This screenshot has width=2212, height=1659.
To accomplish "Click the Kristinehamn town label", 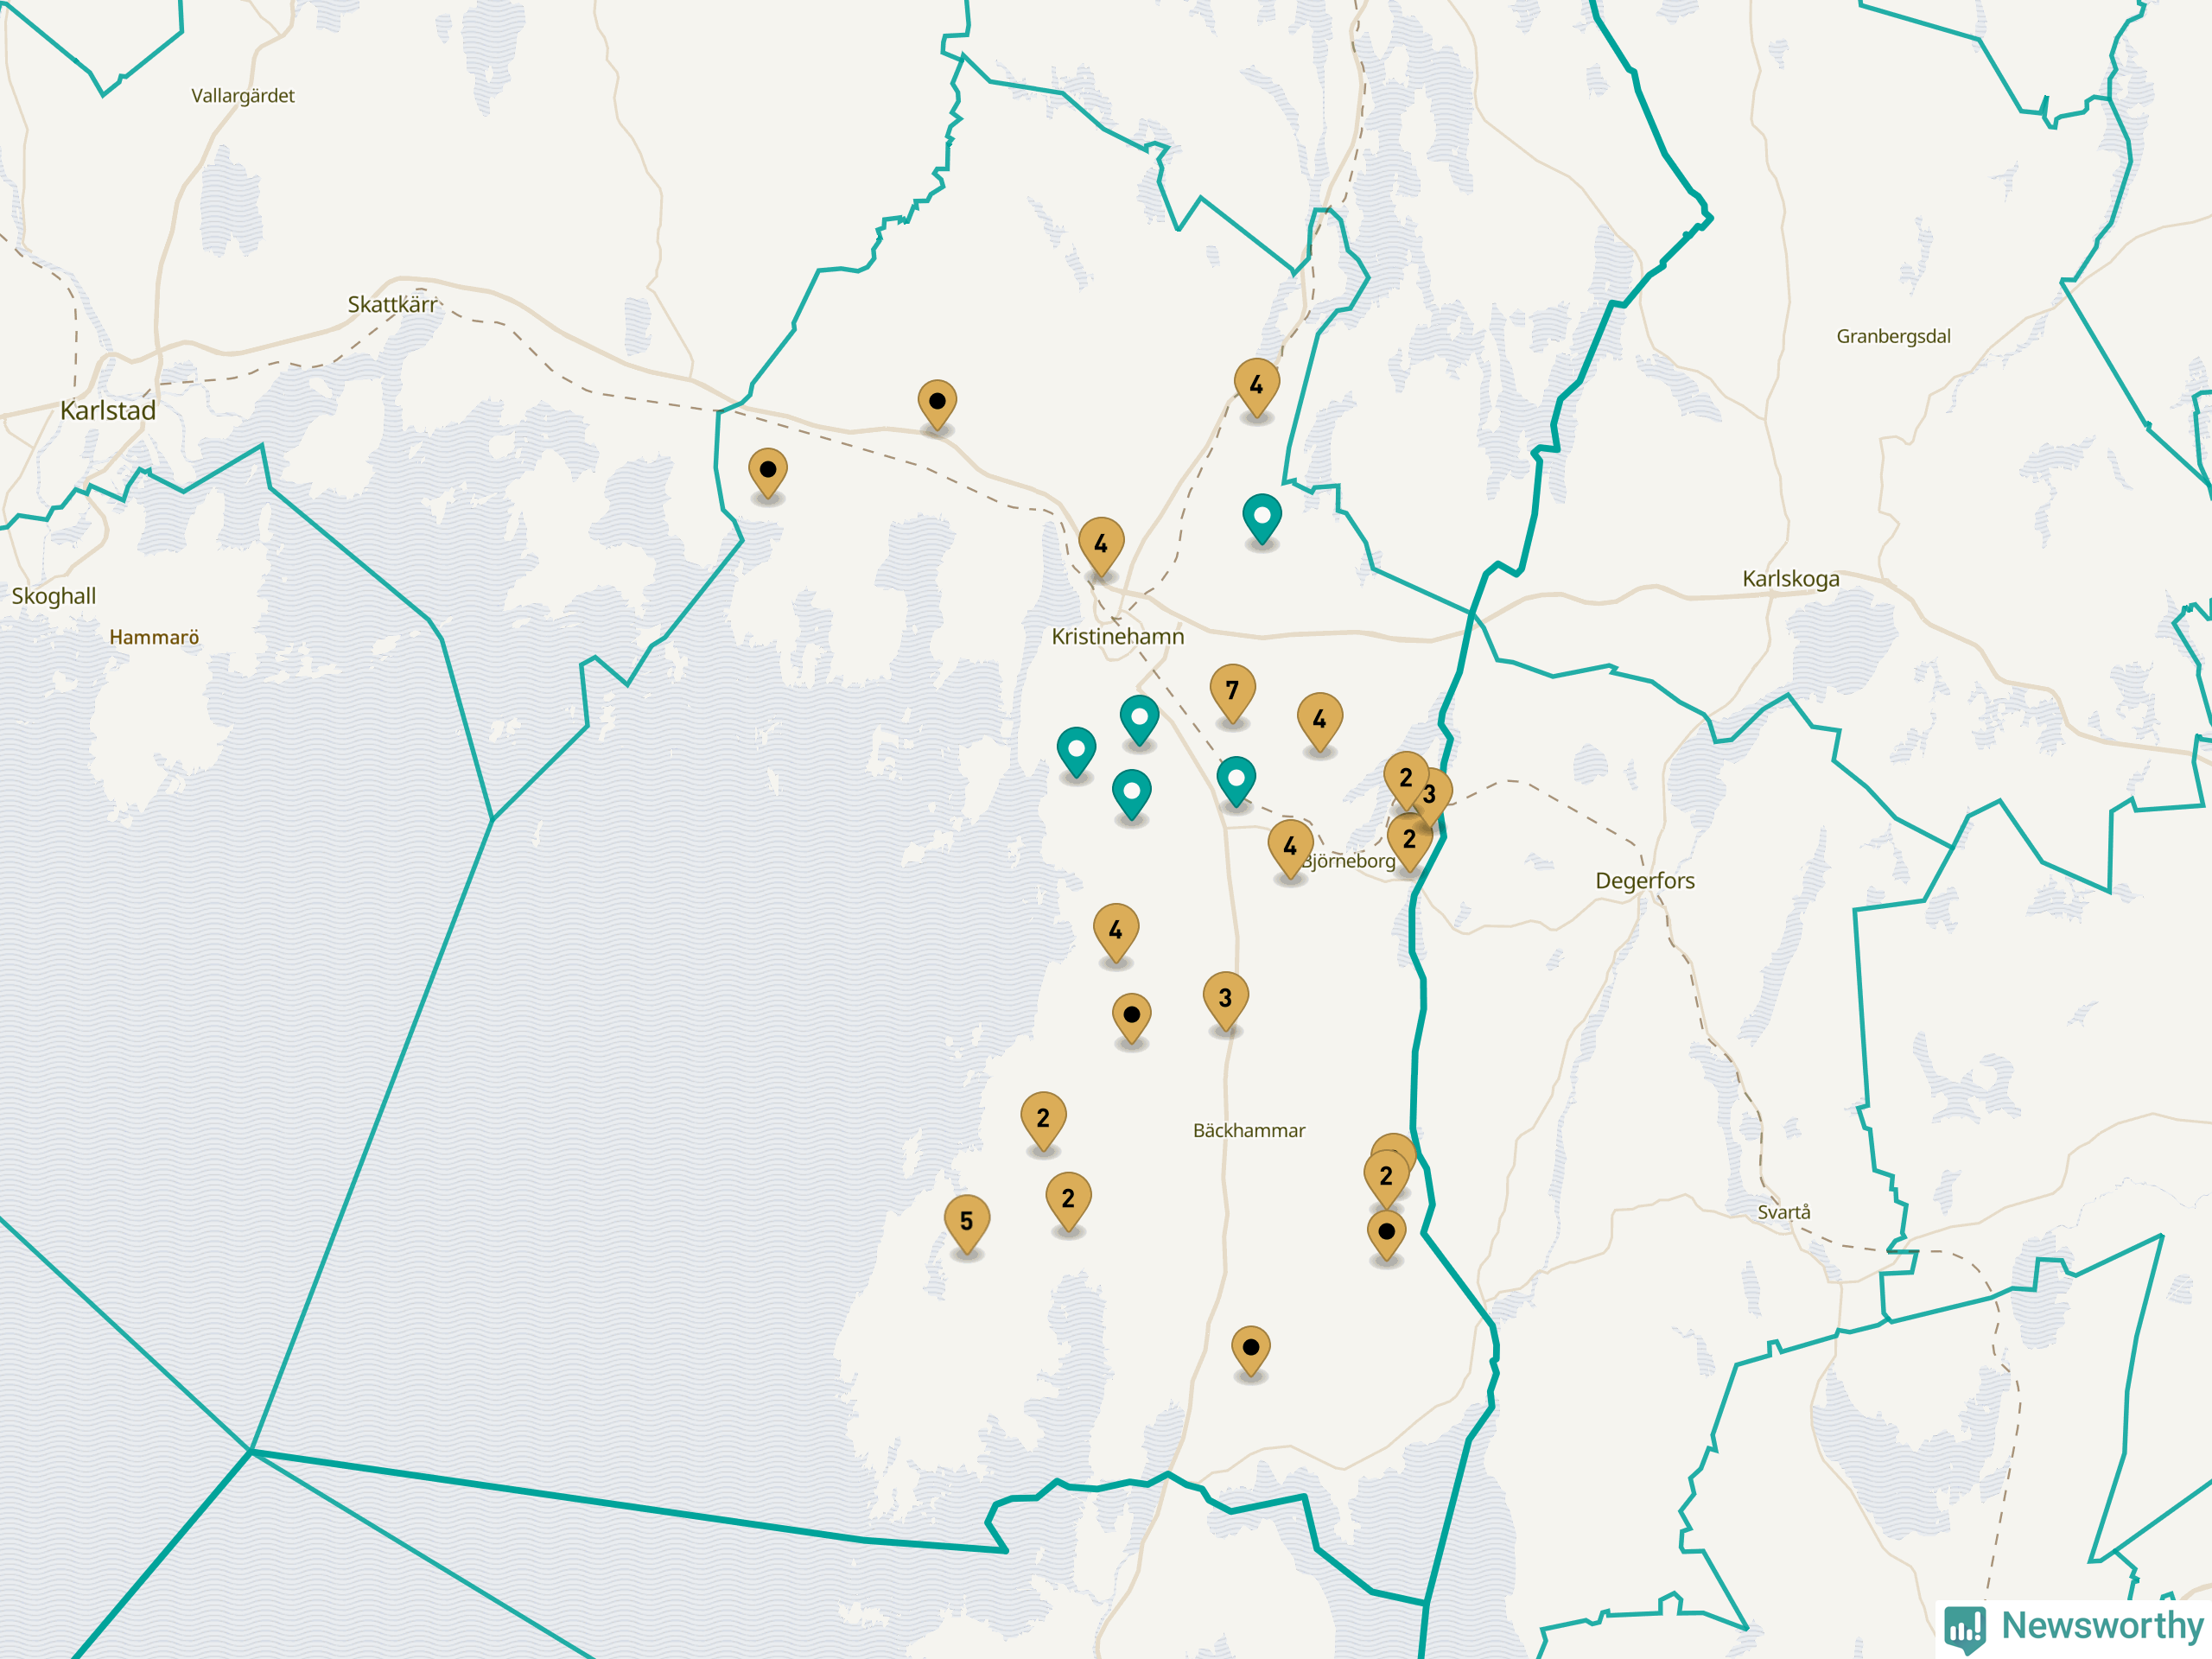I will [1117, 637].
